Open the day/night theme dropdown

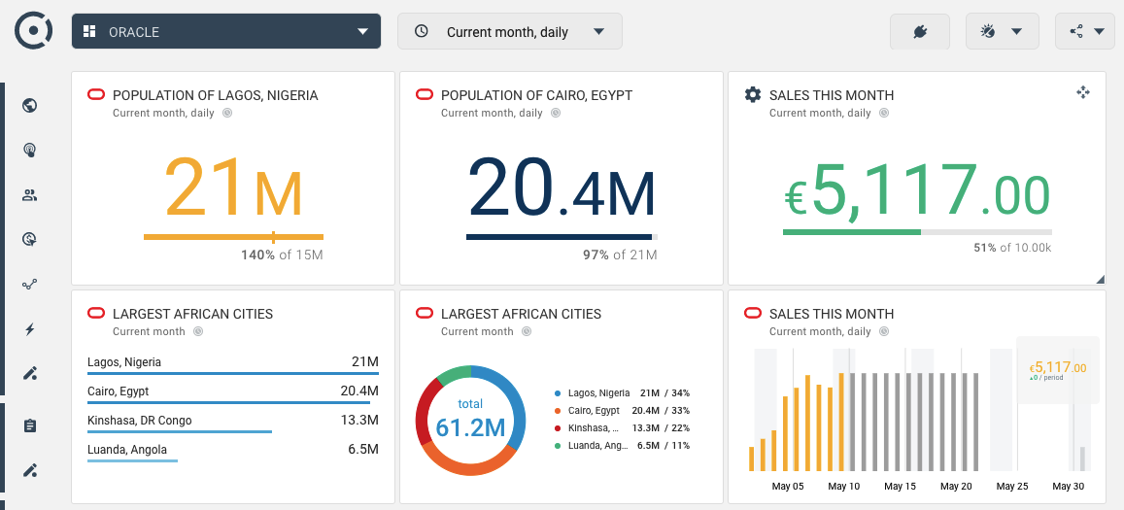pos(1003,31)
